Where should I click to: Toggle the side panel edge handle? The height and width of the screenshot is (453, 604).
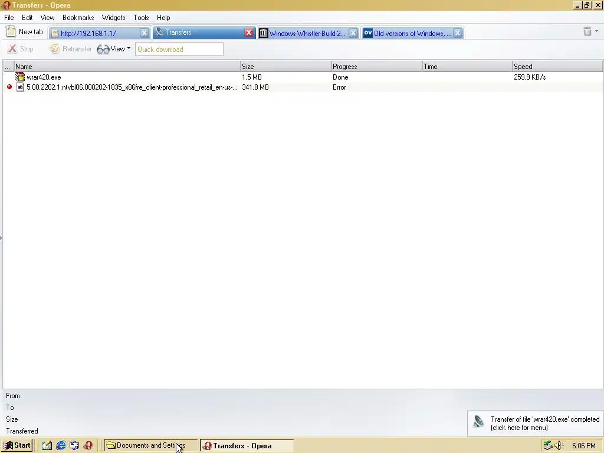(x=1, y=238)
